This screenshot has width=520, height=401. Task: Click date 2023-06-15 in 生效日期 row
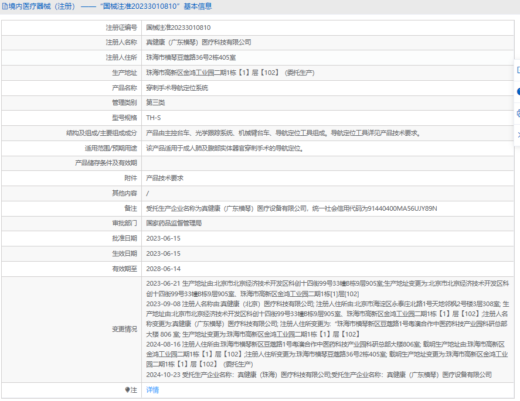point(163,253)
